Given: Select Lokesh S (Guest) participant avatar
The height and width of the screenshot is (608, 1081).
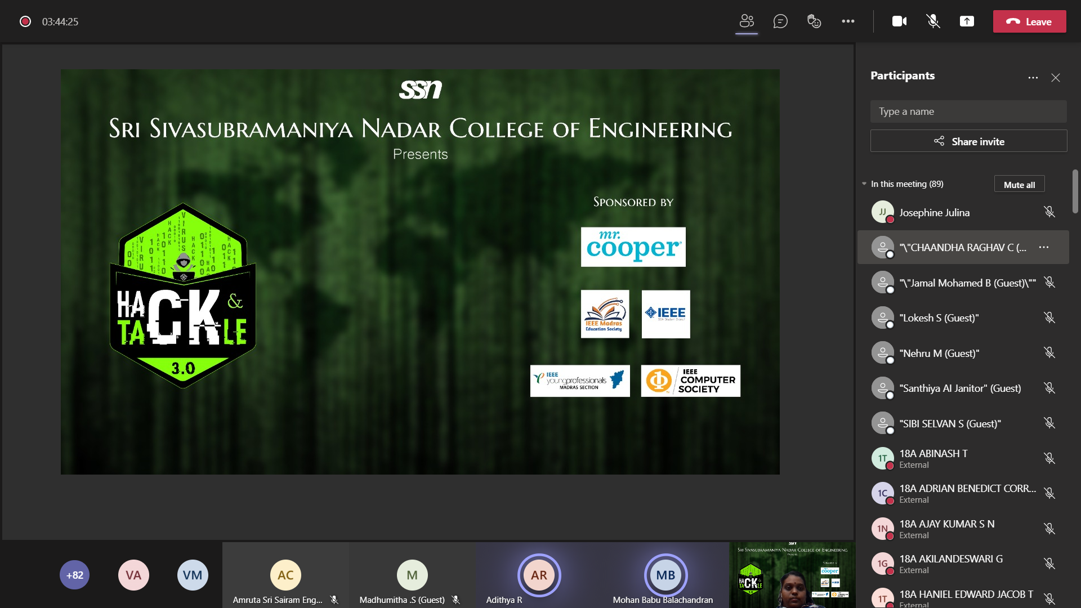Looking at the screenshot, I should tap(883, 318).
